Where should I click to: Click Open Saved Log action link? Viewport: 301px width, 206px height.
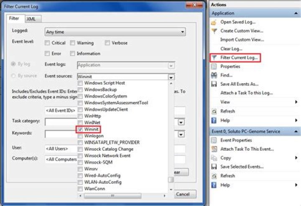point(238,22)
